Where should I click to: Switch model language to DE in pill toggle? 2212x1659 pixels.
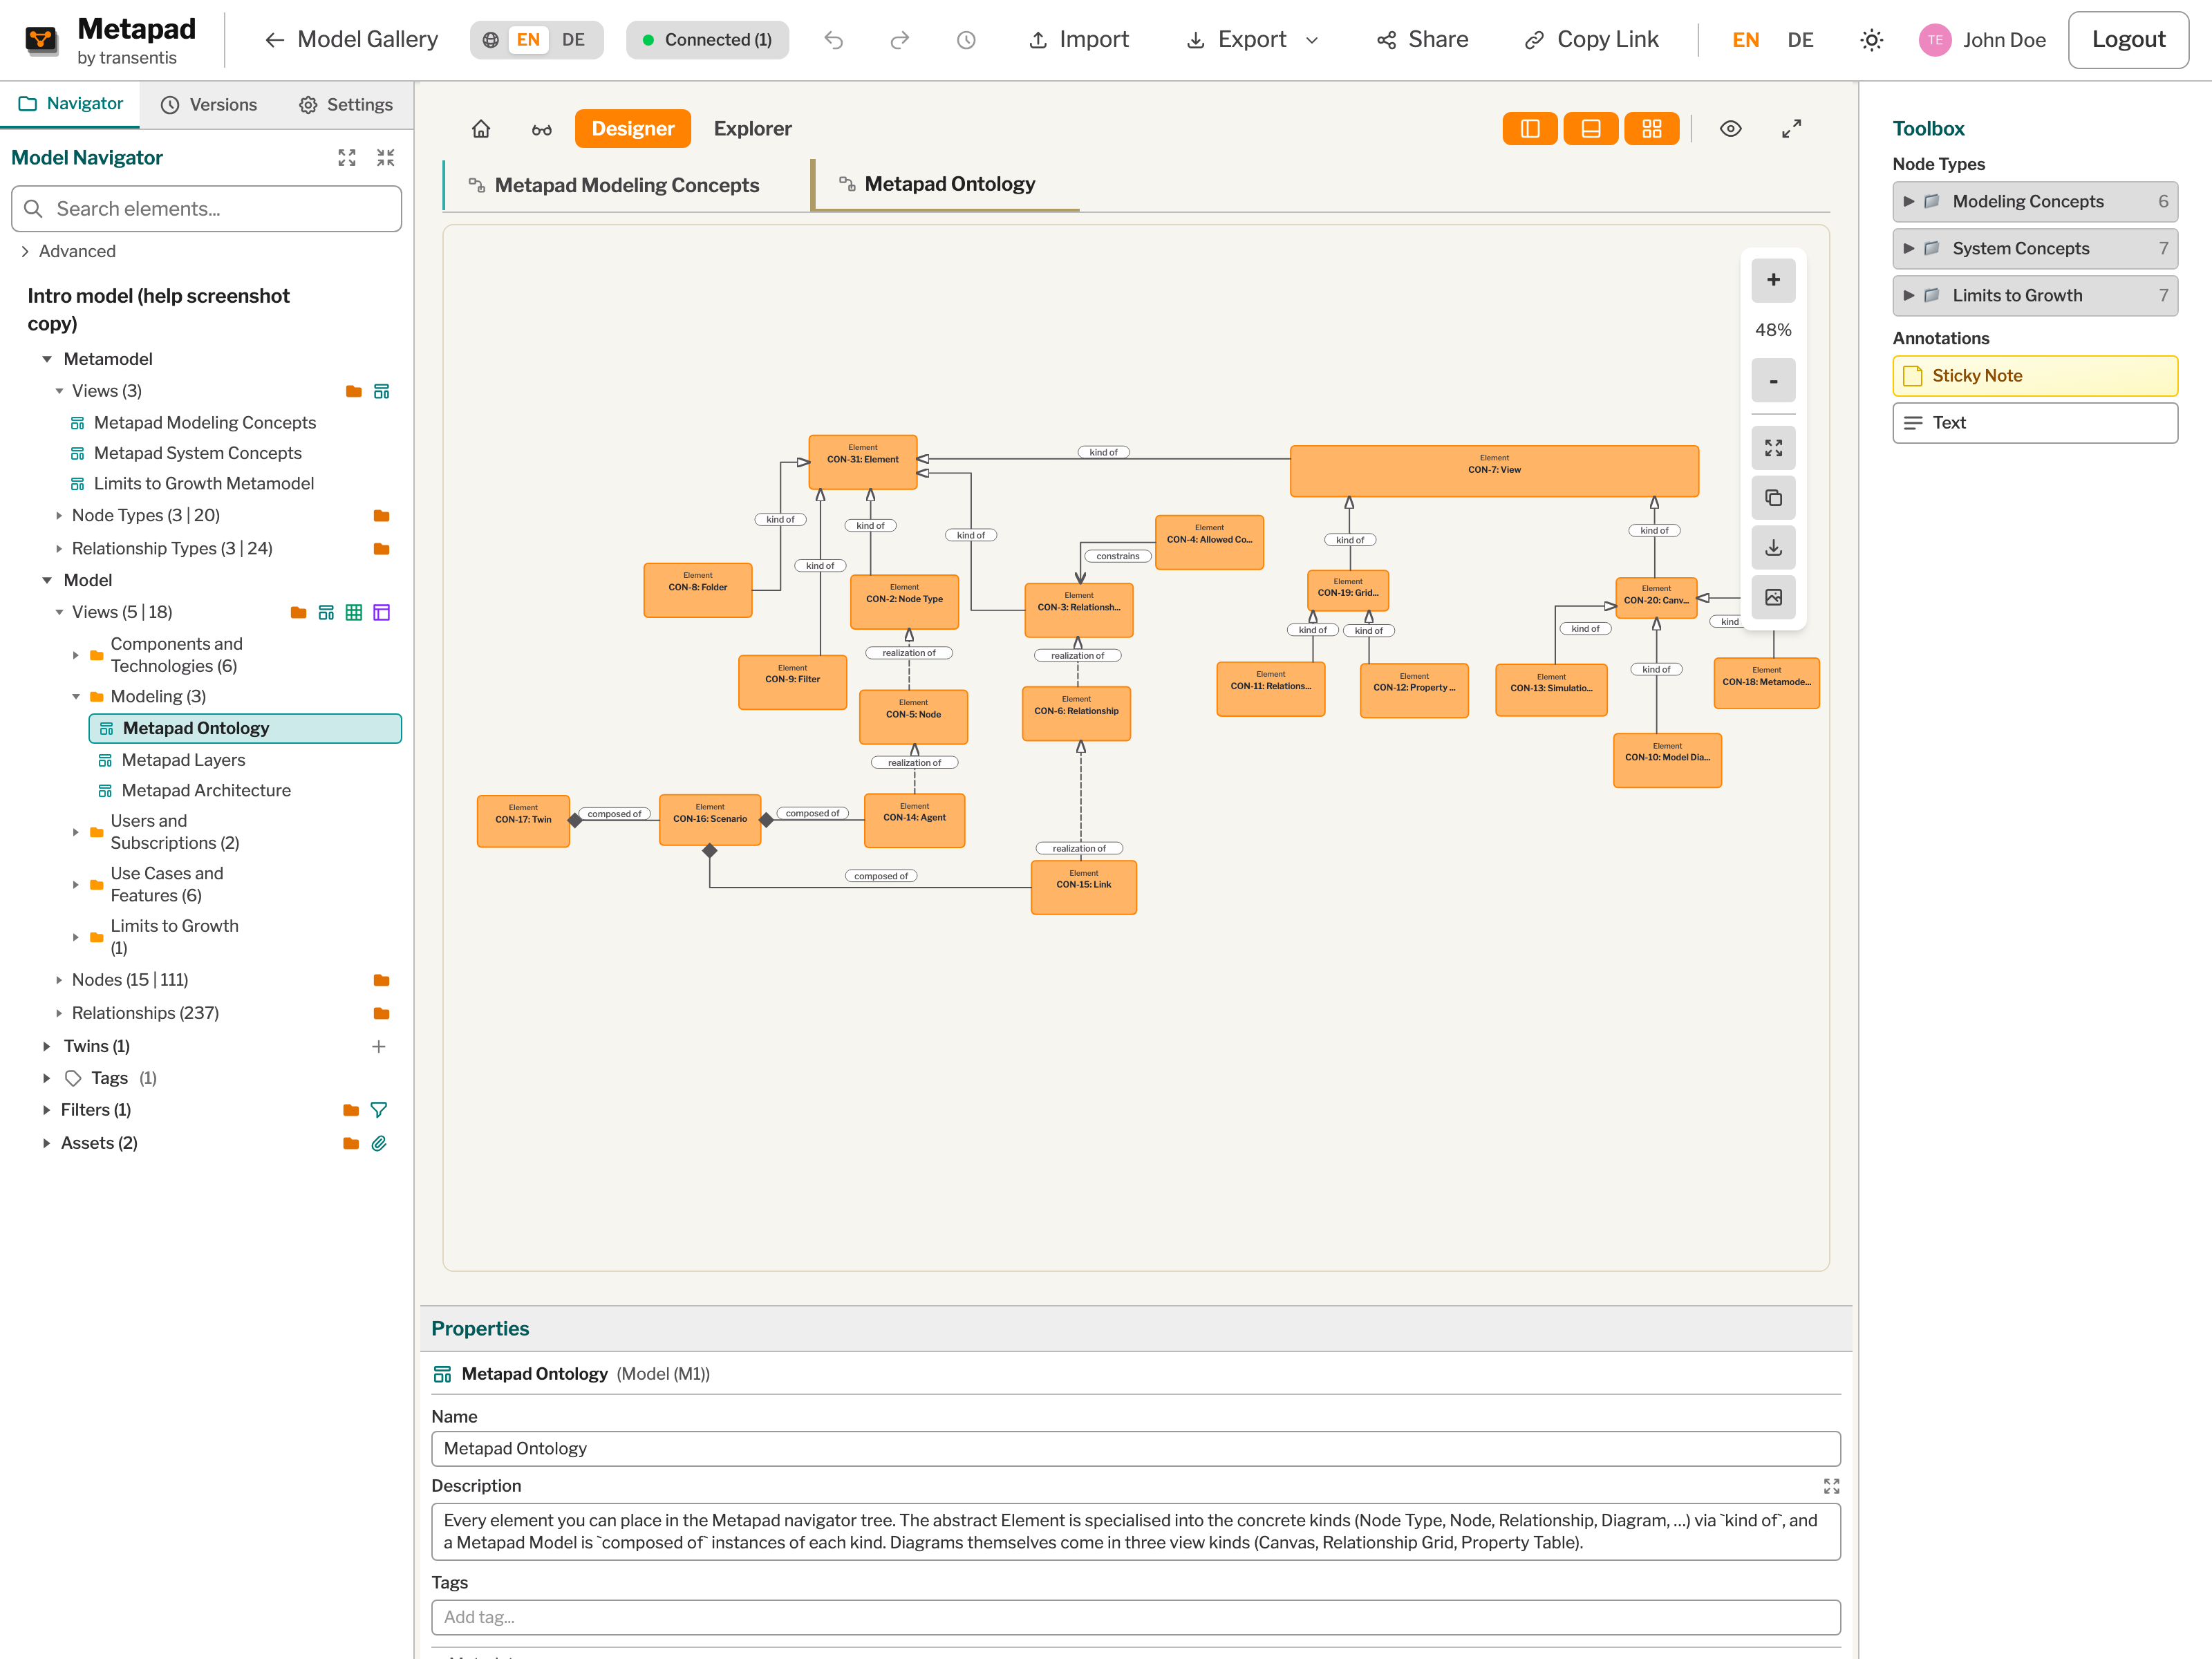[x=573, y=40]
